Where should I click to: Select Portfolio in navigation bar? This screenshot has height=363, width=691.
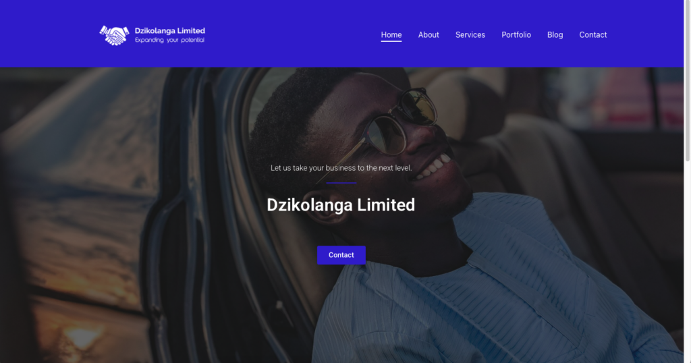(x=516, y=35)
